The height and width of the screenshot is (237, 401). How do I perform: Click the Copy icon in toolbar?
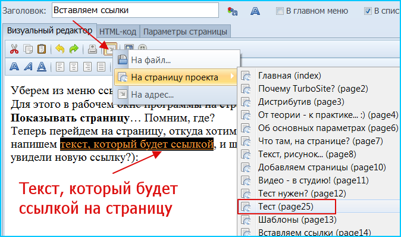click(28, 49)
